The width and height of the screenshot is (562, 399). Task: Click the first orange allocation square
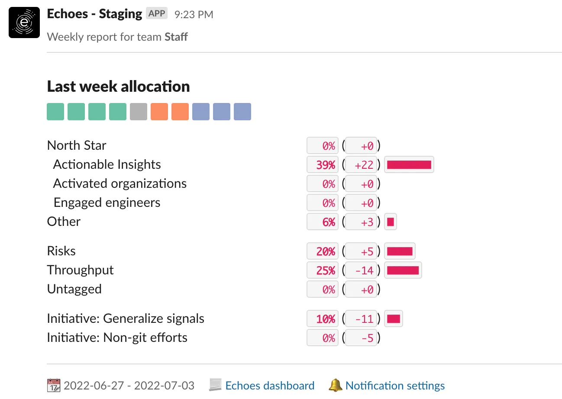click(x=159, y=112)
